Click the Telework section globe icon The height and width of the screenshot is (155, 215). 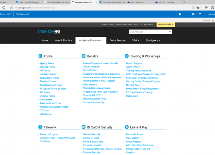pyautogui.click(x=40, y=127)
